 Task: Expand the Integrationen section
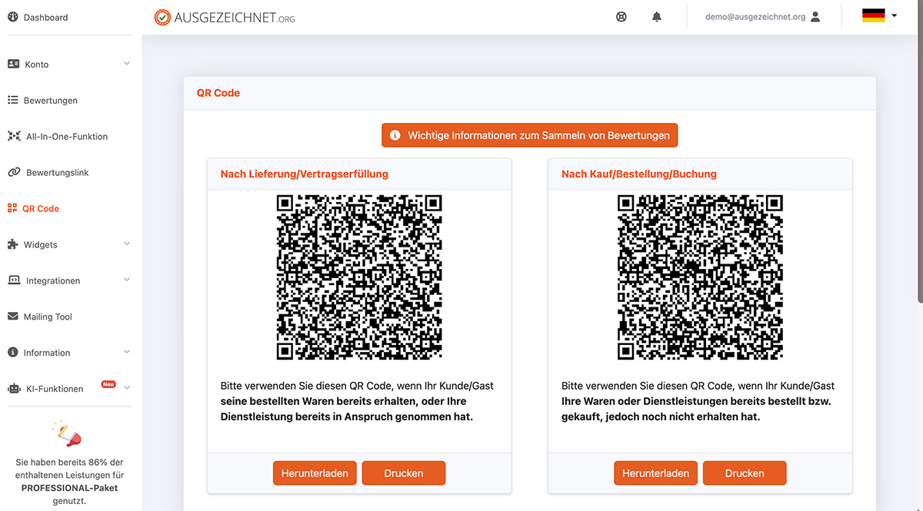click(69, 280)
